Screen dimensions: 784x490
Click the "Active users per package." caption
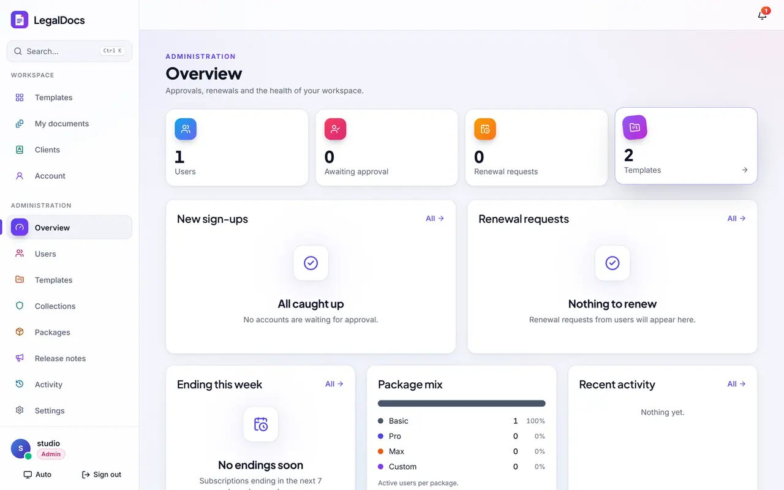(418, 483)
